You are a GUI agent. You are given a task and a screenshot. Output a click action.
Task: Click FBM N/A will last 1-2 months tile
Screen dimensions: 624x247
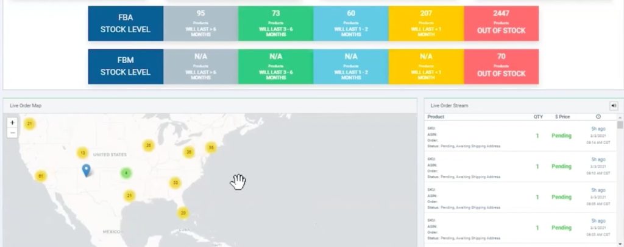click(x=351, y=67)
